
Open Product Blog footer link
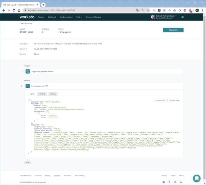pyautogui.click(x=80, y=176)
